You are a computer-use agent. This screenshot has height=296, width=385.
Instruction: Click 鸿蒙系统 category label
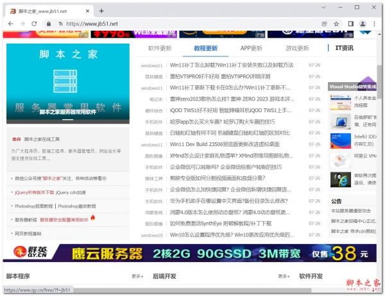coord(154,213)
